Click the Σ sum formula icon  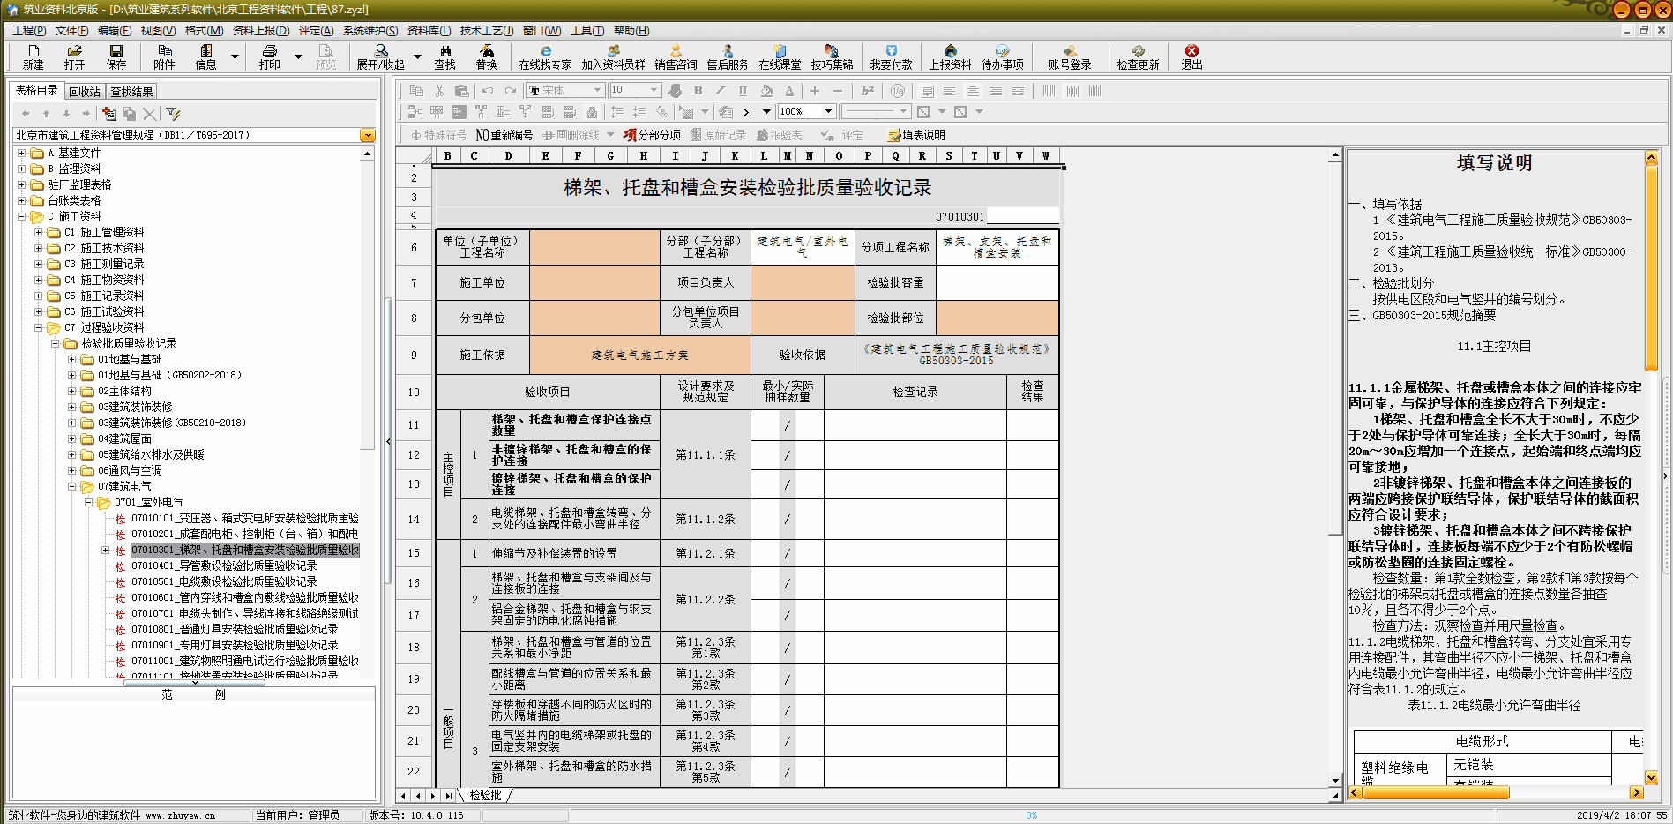(747, 112)
